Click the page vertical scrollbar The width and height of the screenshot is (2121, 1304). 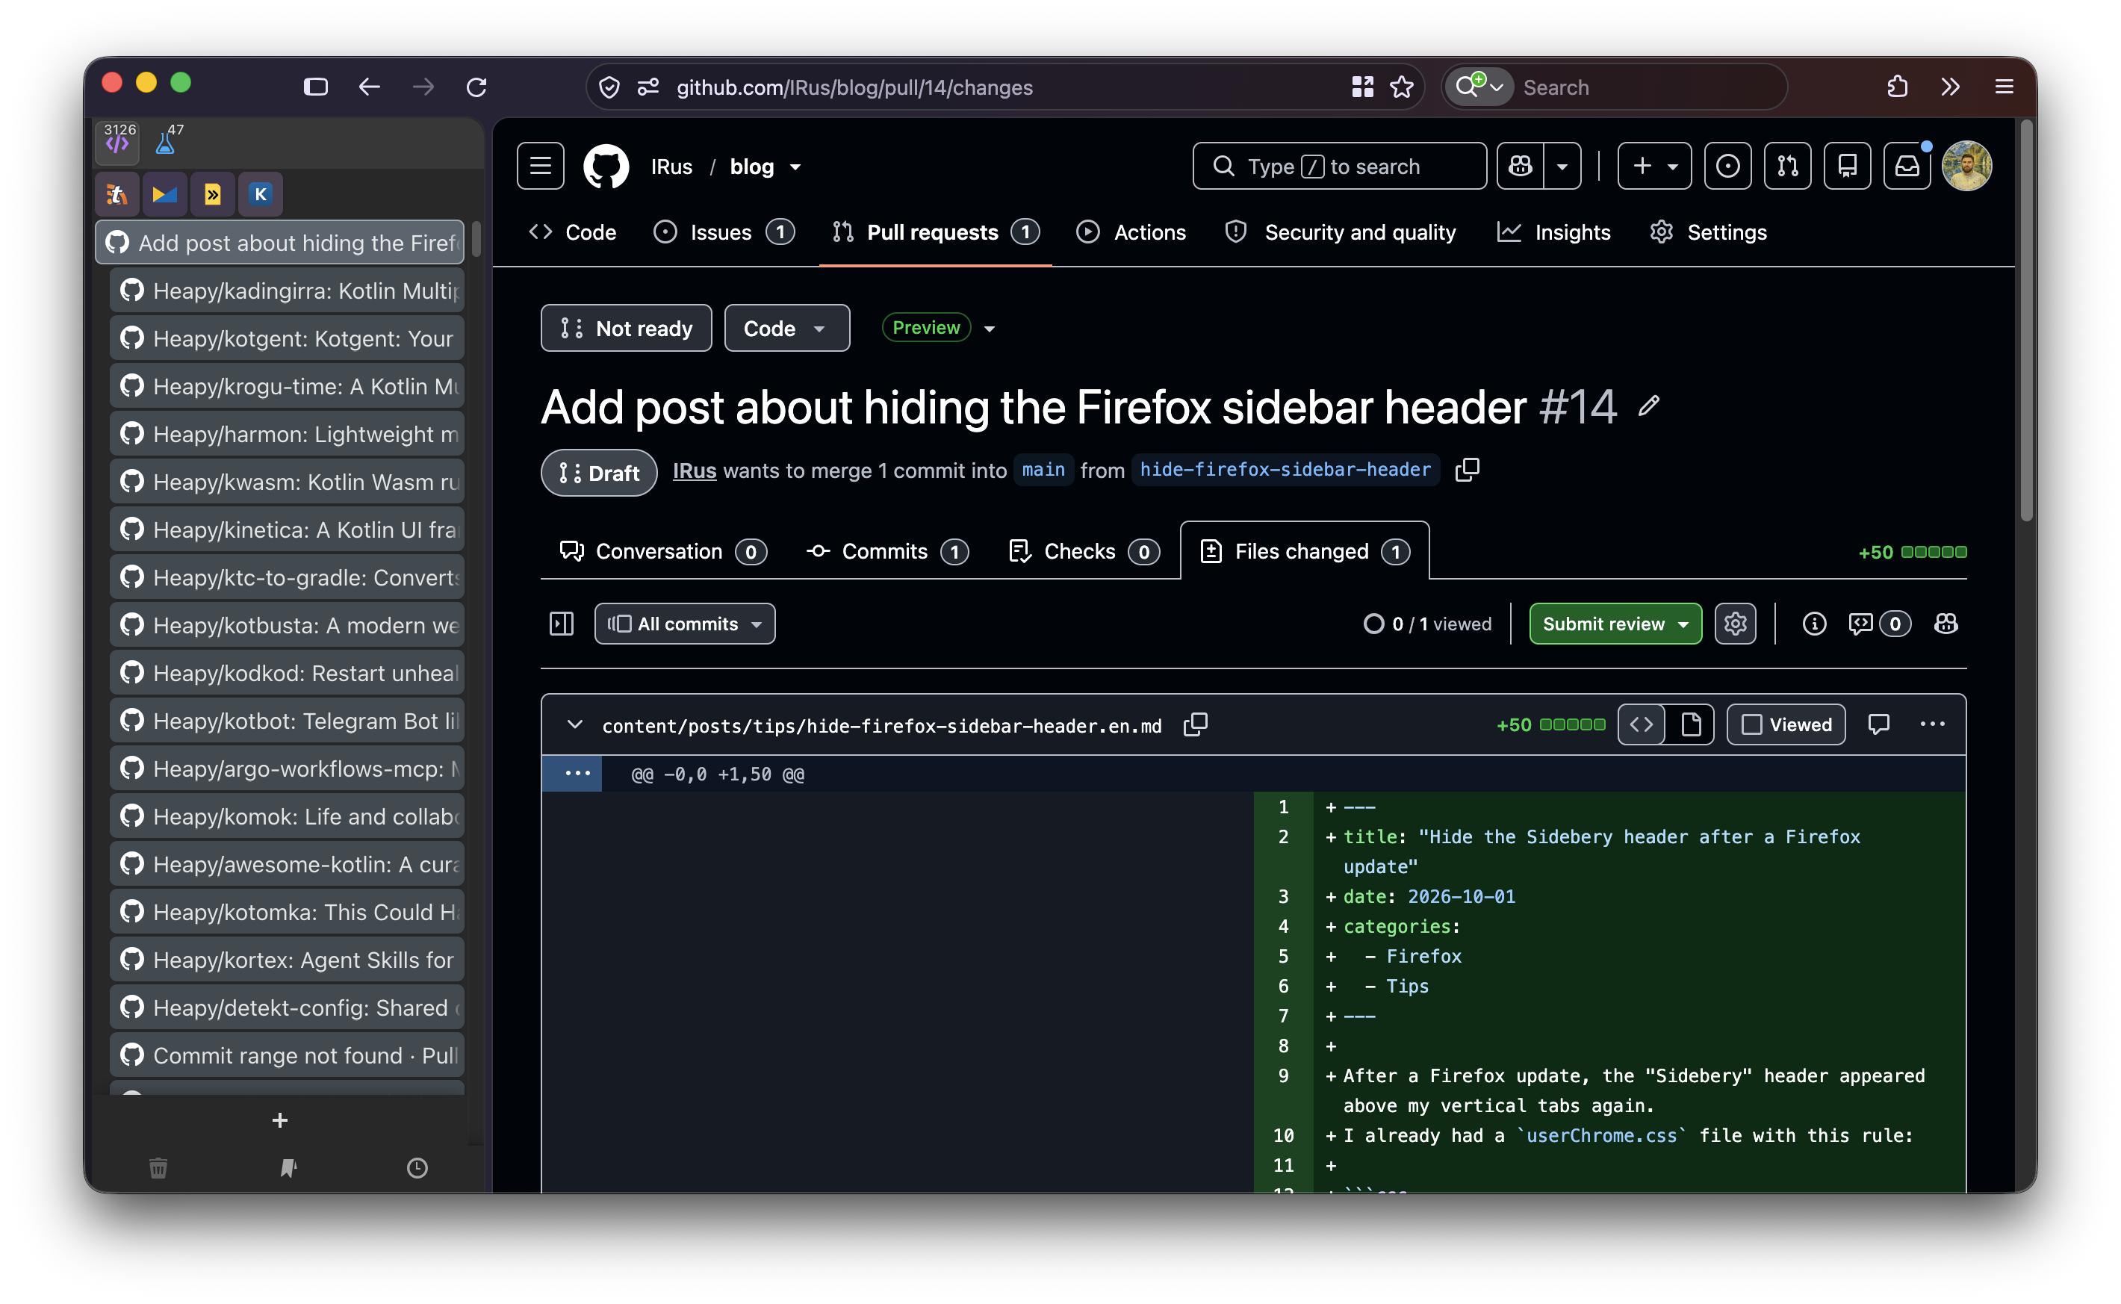coord(2026,319)
